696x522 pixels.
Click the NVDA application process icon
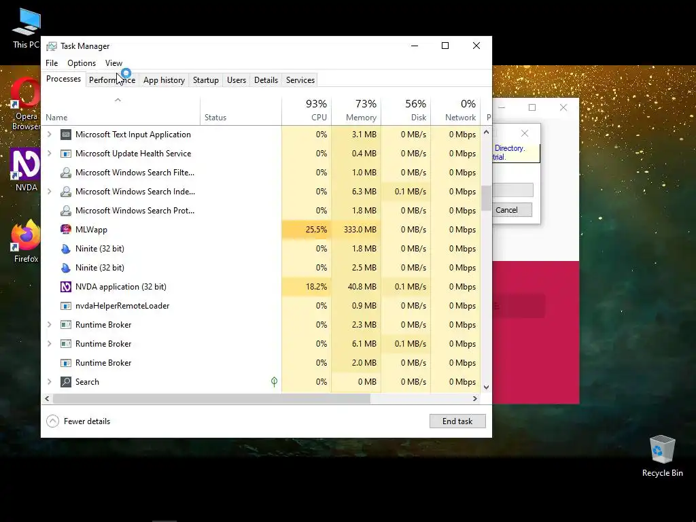66,287
